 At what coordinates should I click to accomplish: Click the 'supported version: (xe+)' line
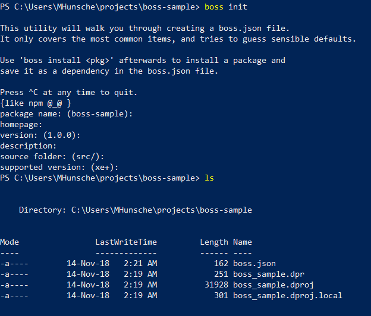click(59, 168)
